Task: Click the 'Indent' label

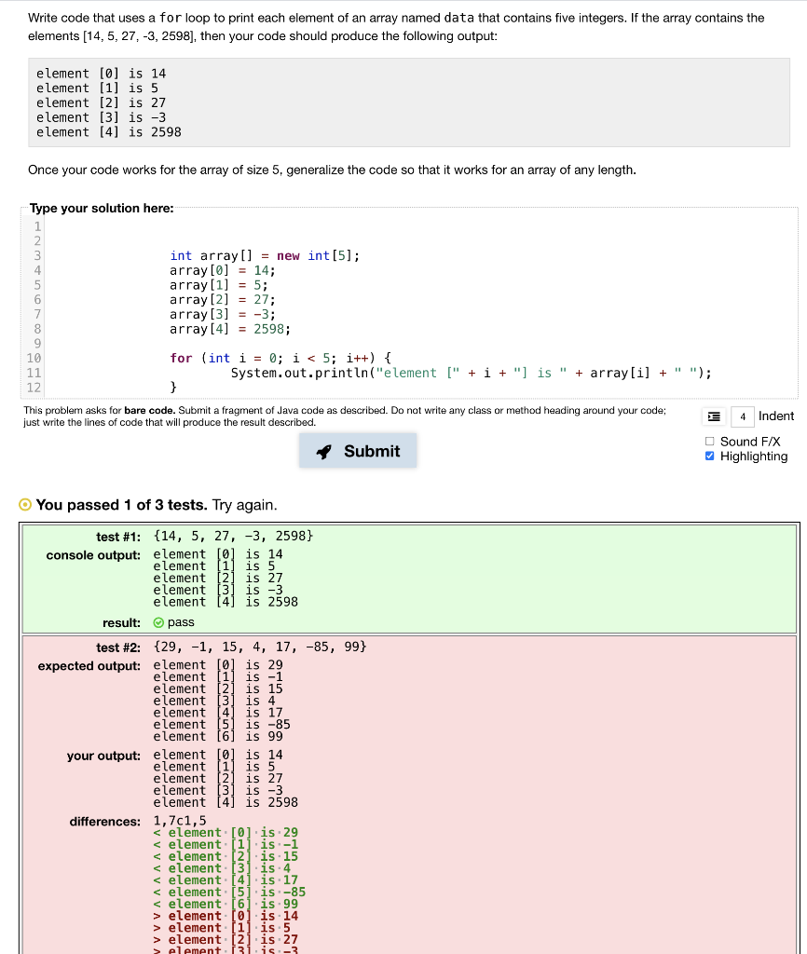Action: 776,416
